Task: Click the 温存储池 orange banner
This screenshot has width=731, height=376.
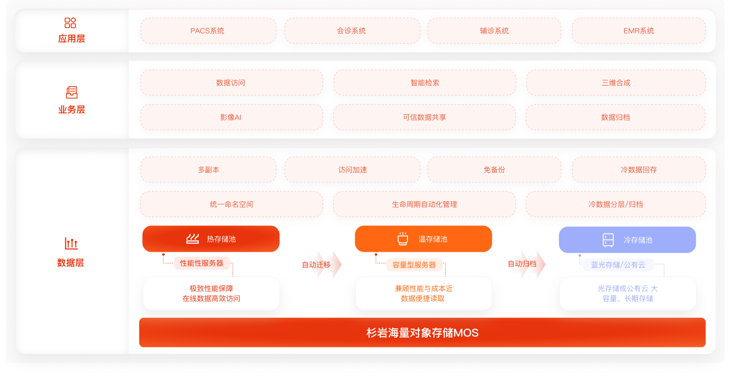Action: (x=423, y=239)
